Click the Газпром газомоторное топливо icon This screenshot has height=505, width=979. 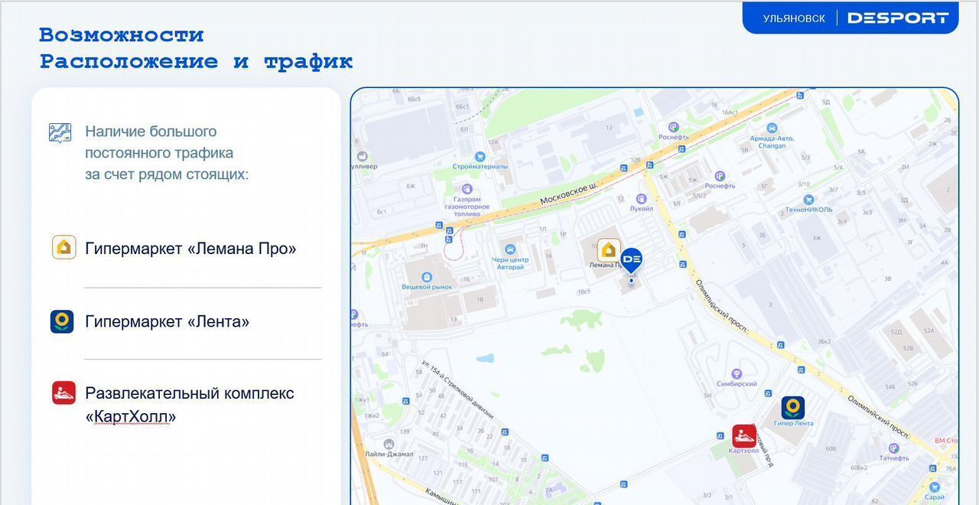[467, 189]
